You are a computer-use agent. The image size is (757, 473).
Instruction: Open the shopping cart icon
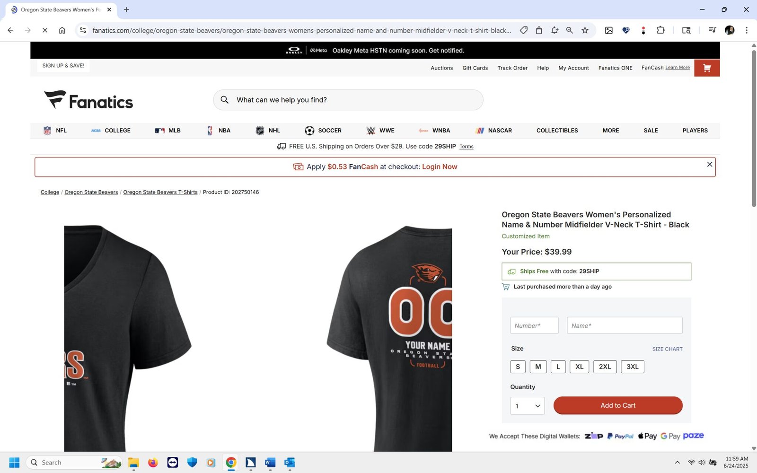[x=707, y=68]
